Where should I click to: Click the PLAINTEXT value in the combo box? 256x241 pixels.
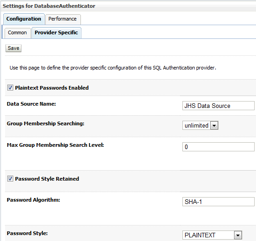pyautogui.click(x=208, y=236)
